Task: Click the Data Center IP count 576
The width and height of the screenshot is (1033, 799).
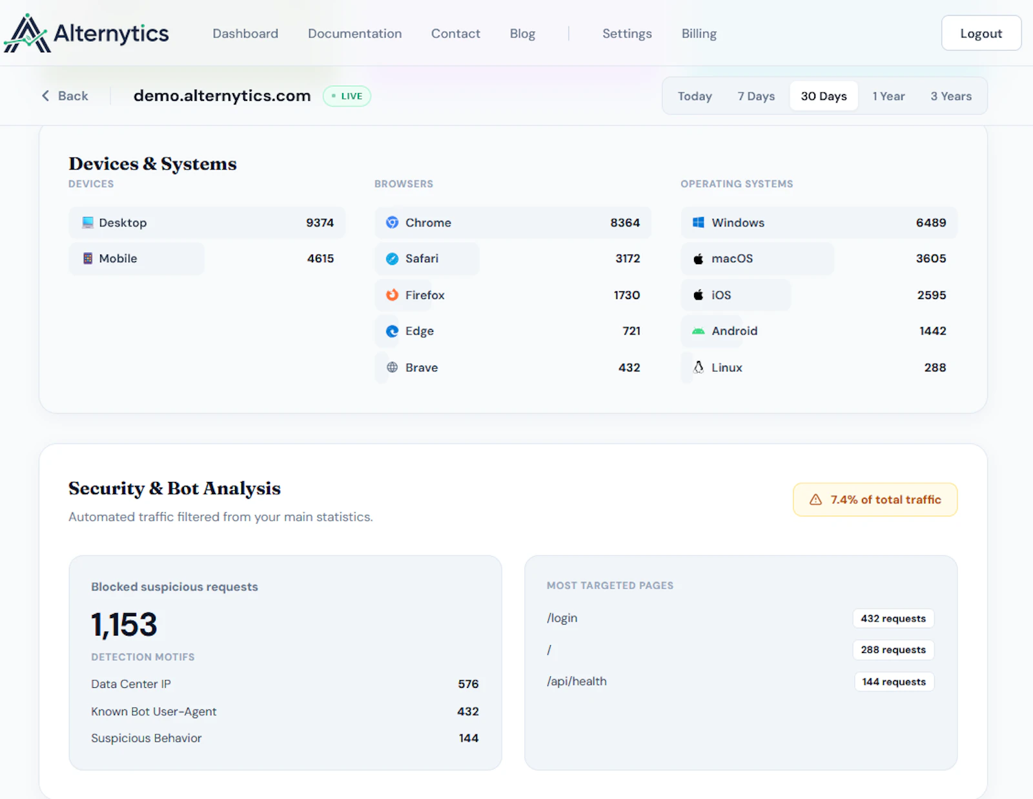Action: click(x=468, y=684)
